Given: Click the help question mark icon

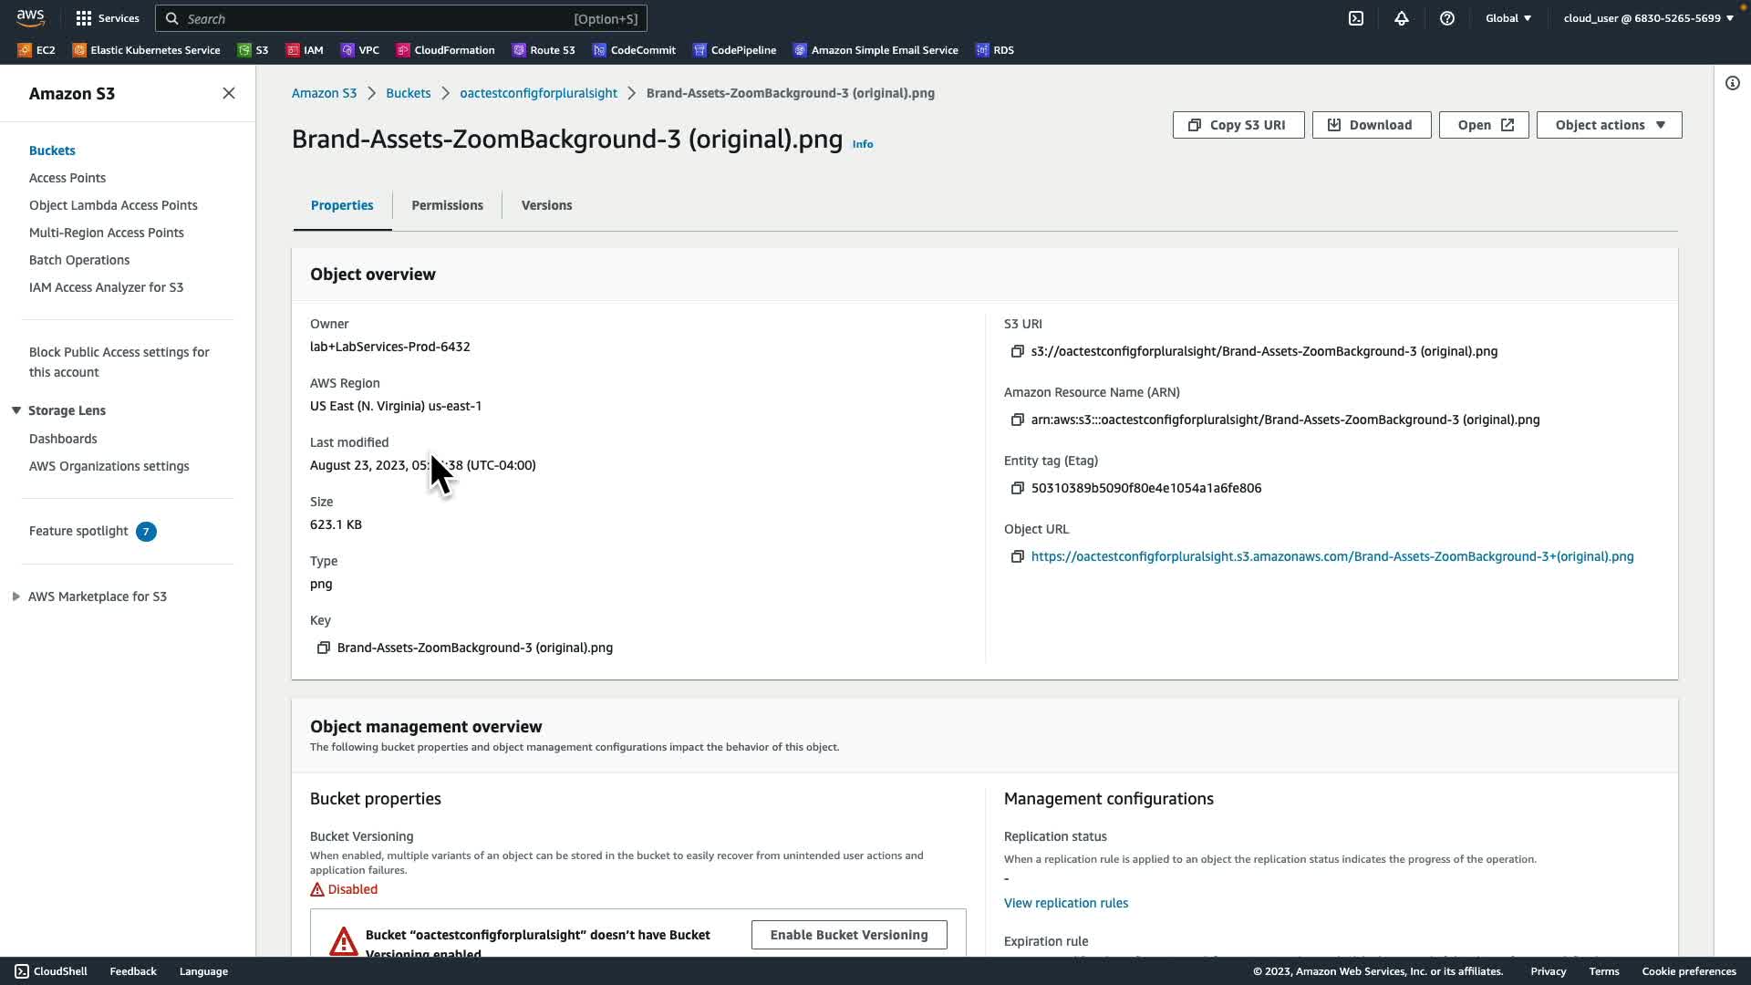Looking at the screenshot, I should (x=1447, y=18).
